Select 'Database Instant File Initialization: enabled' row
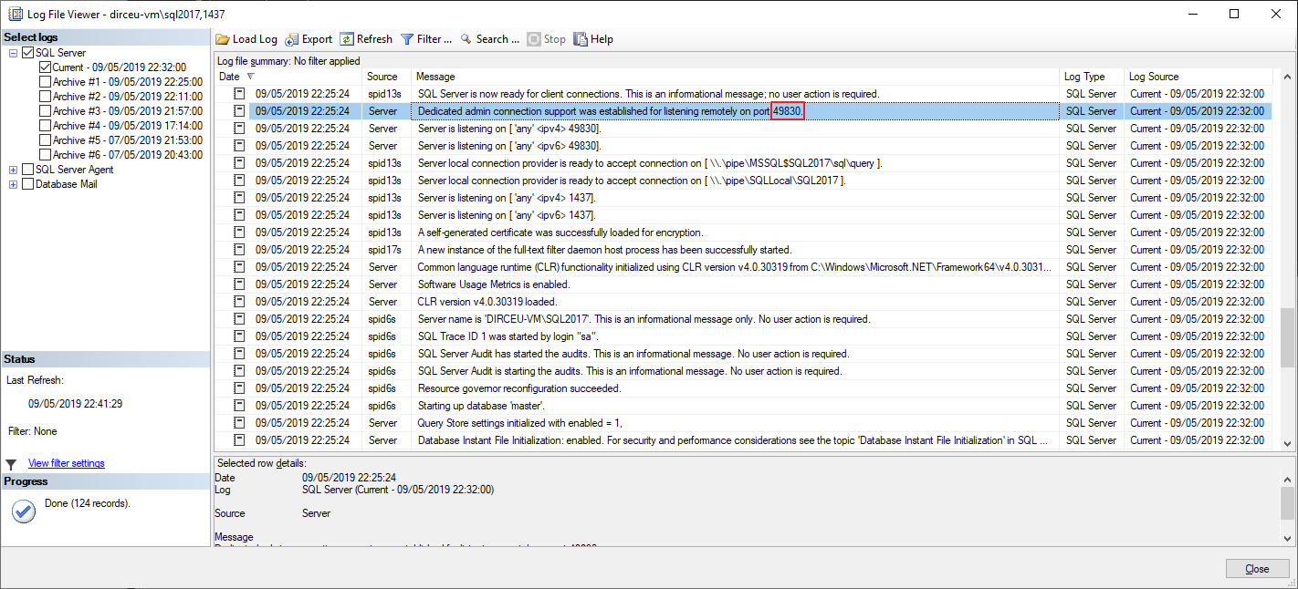1298x589 pixels. coord(744,440)
